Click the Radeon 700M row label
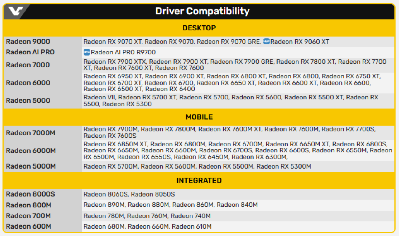The image size is (399, 236). (x=28, y=216)
